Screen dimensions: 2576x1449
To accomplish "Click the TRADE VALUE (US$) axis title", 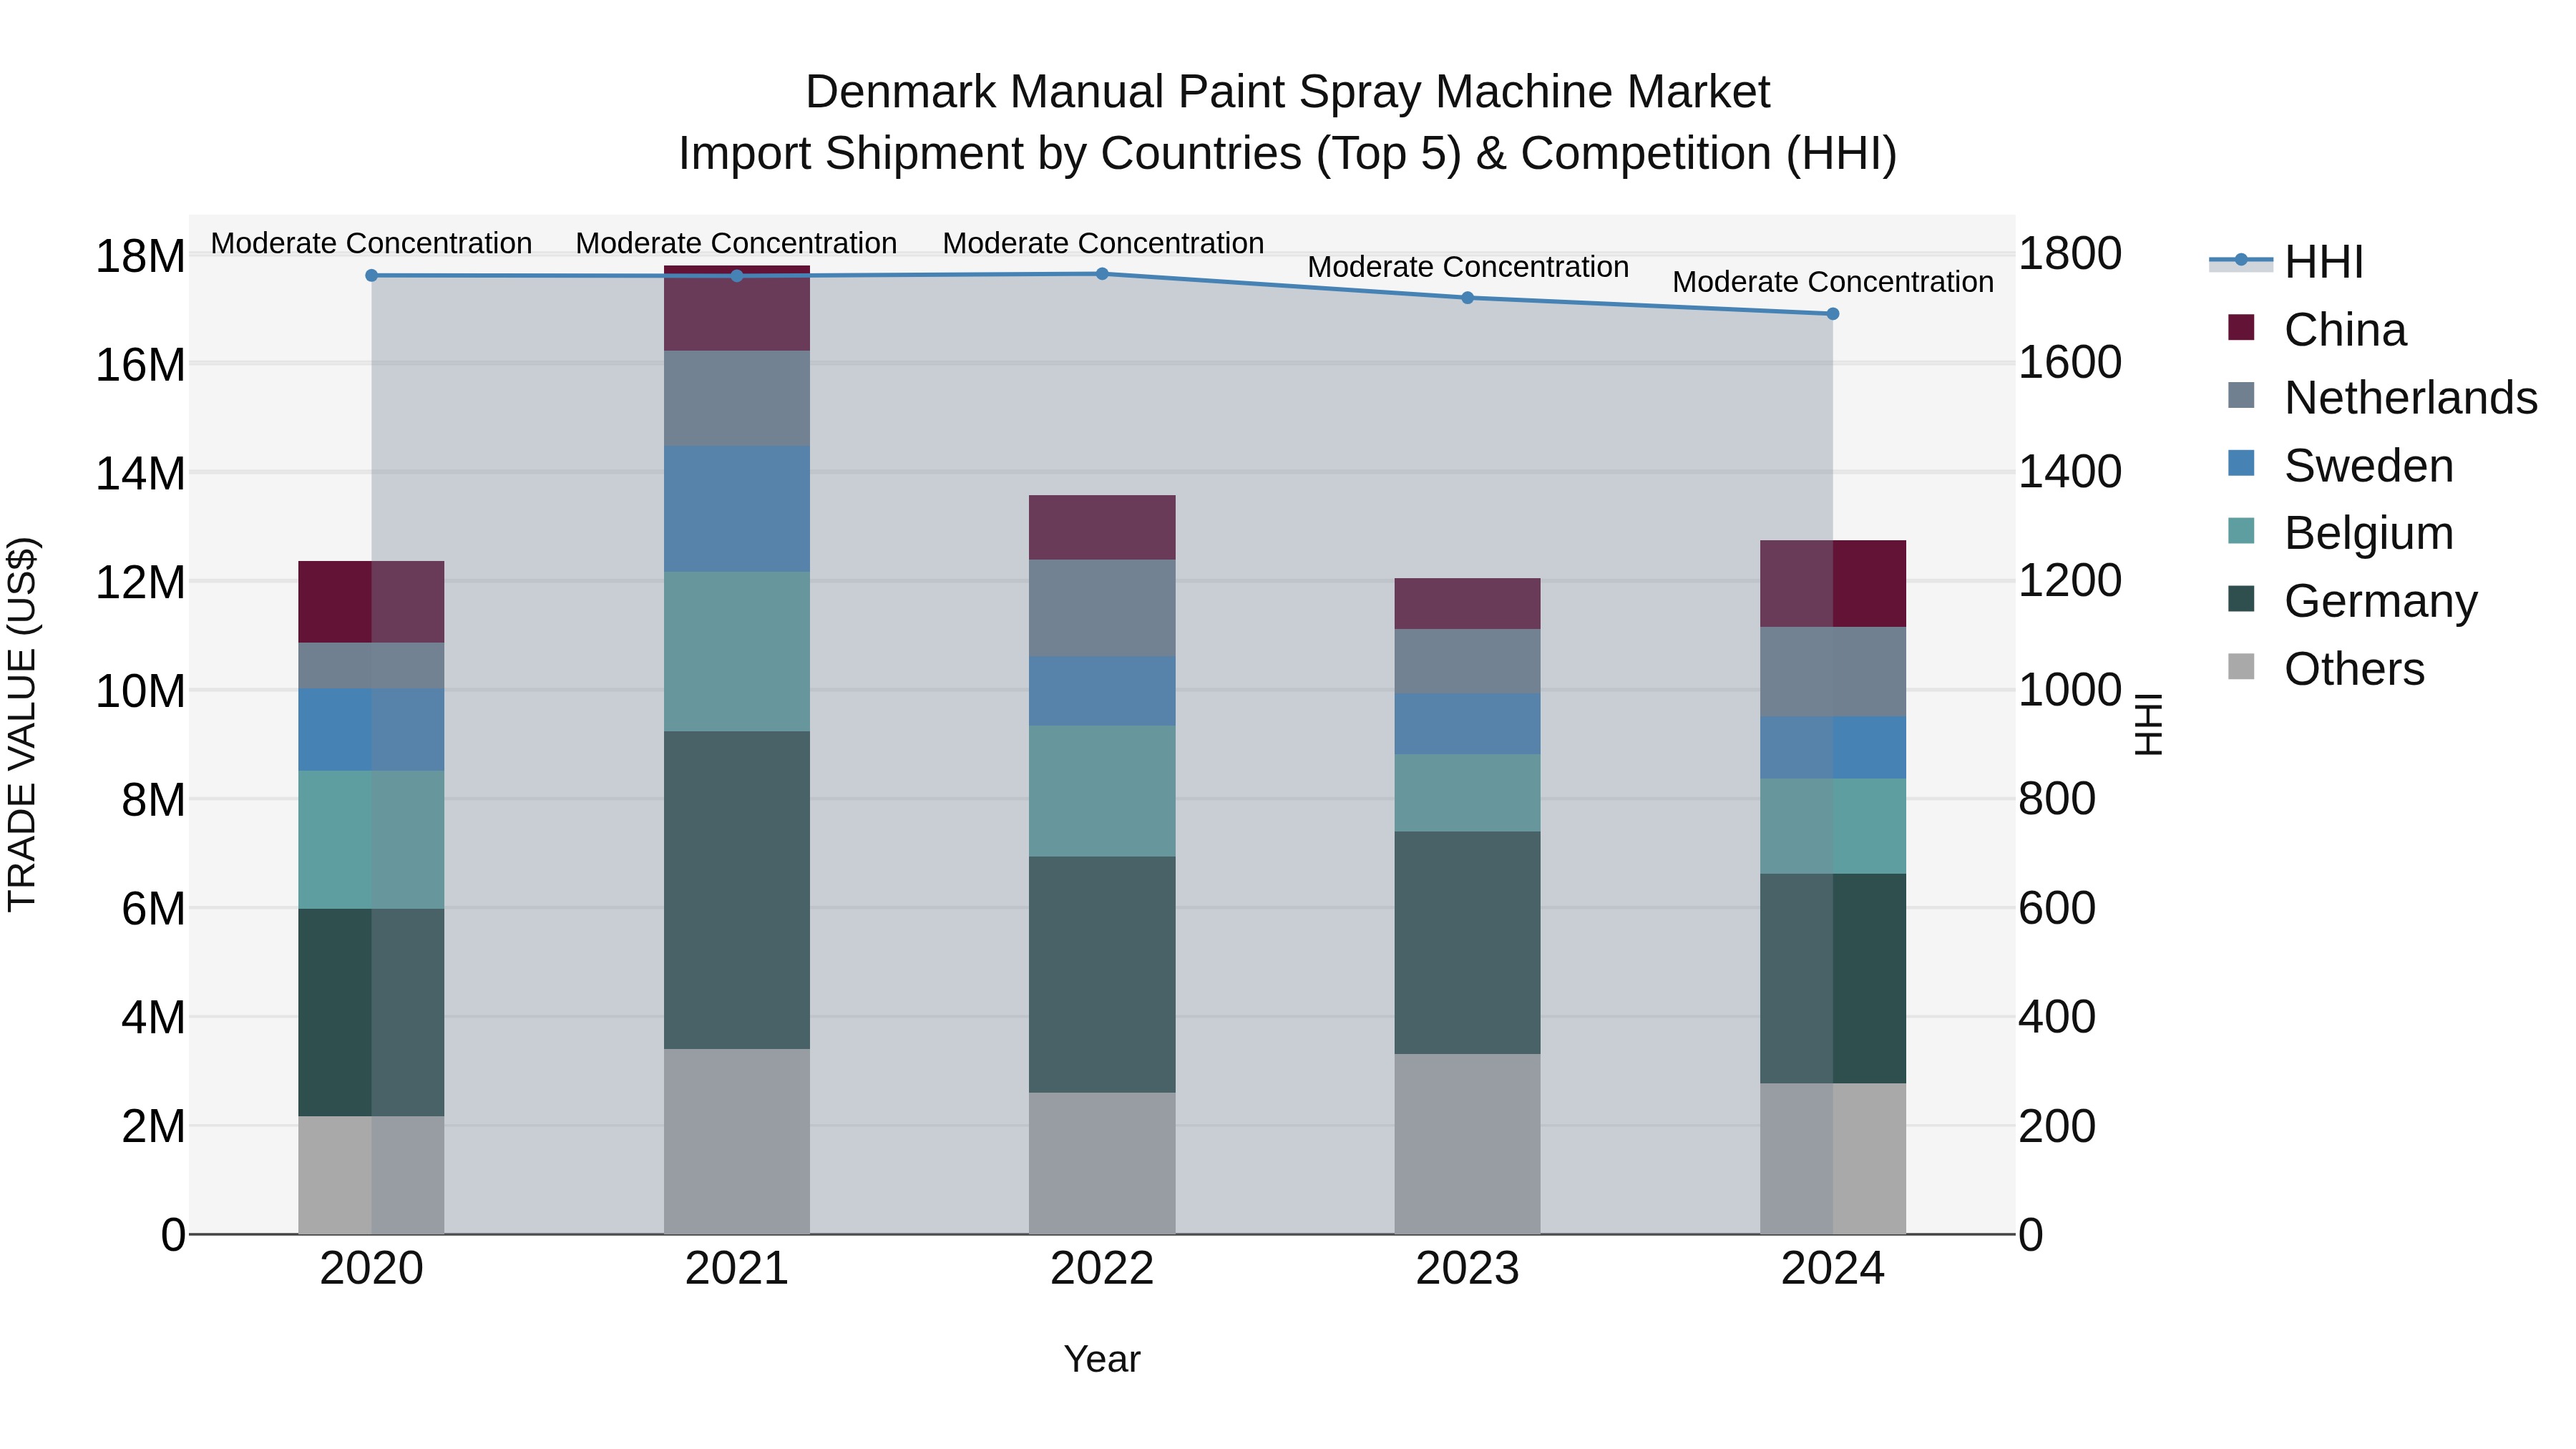I will (x=22, y=724).
